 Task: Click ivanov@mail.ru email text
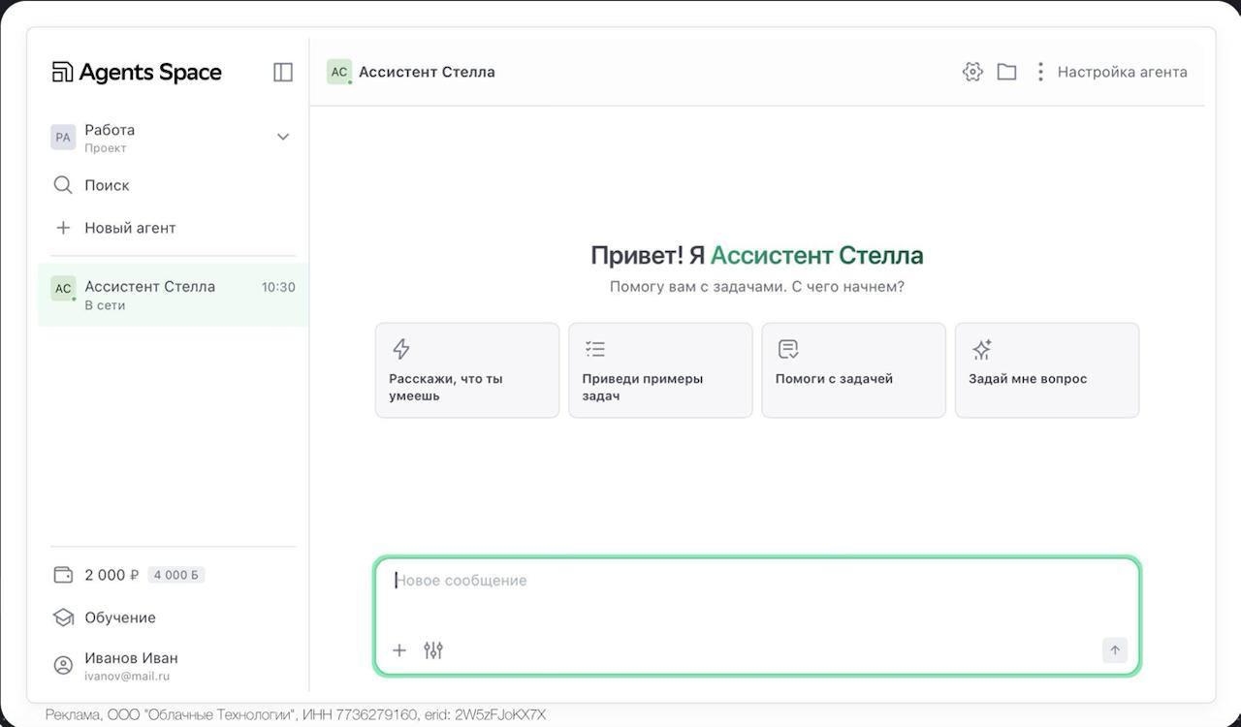click(x=127, y=677)
